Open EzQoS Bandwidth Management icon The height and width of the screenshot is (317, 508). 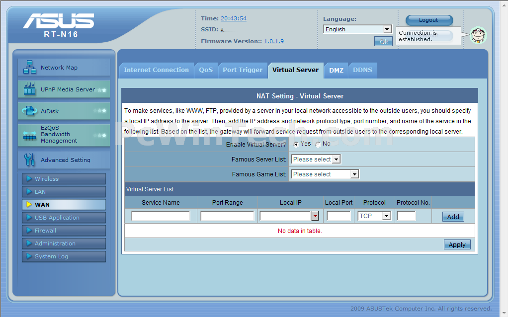click(x=30, y=135)
